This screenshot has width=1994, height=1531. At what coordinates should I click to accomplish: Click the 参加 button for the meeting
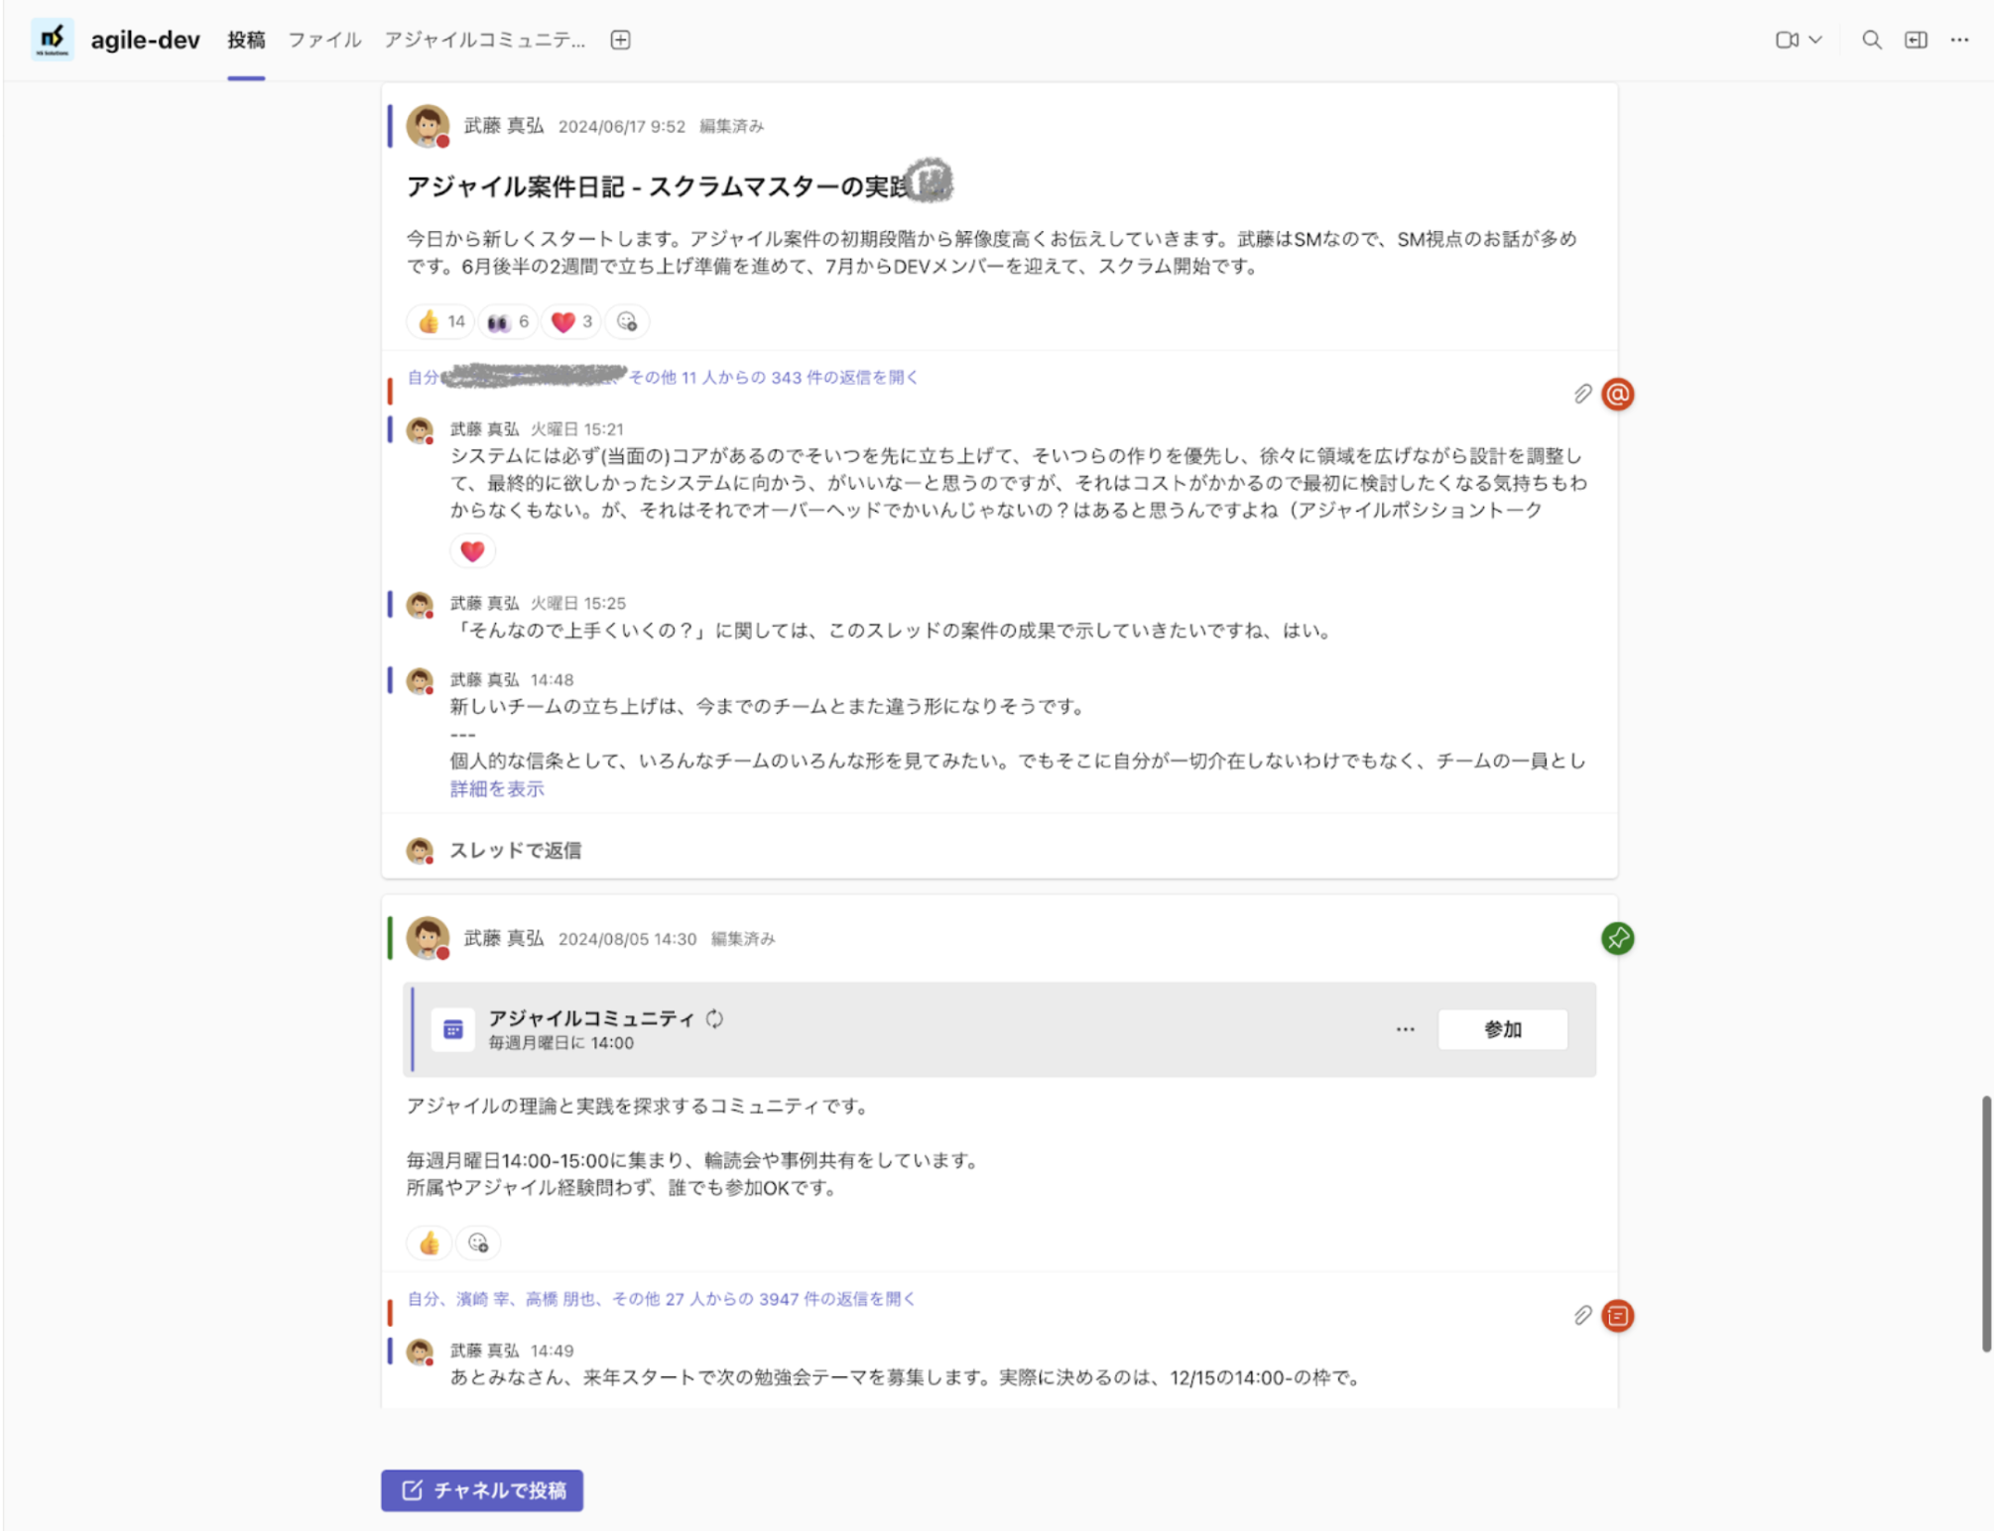[x=1502, y=1029]
